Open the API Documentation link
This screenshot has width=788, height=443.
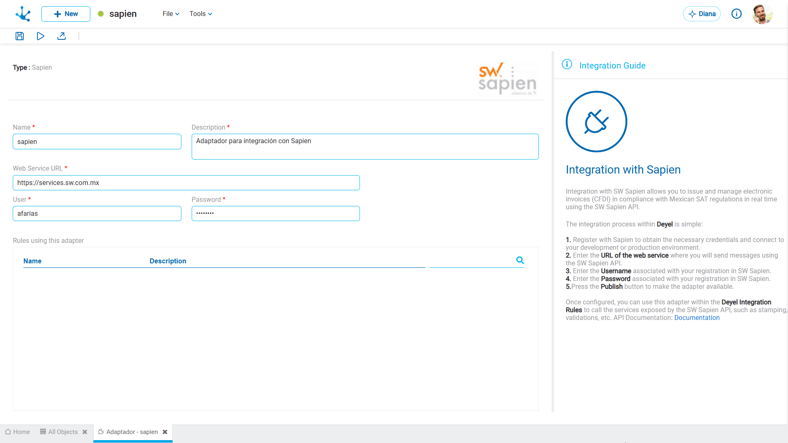697,318
